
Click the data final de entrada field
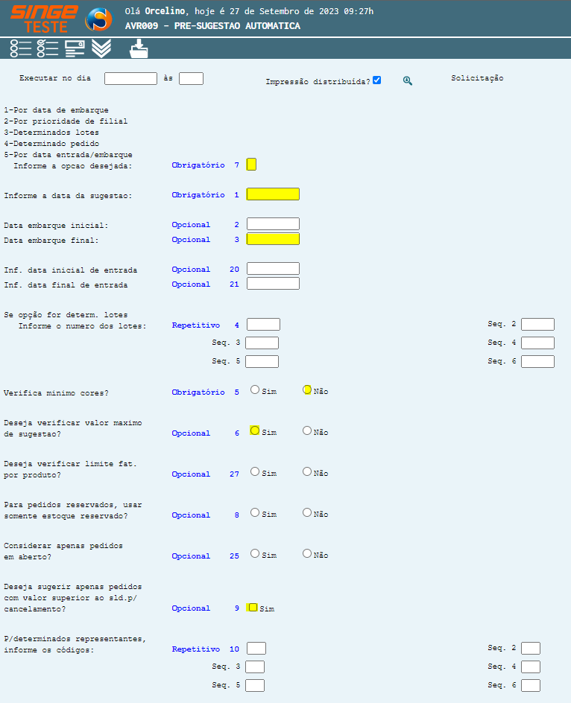[273, 283]
